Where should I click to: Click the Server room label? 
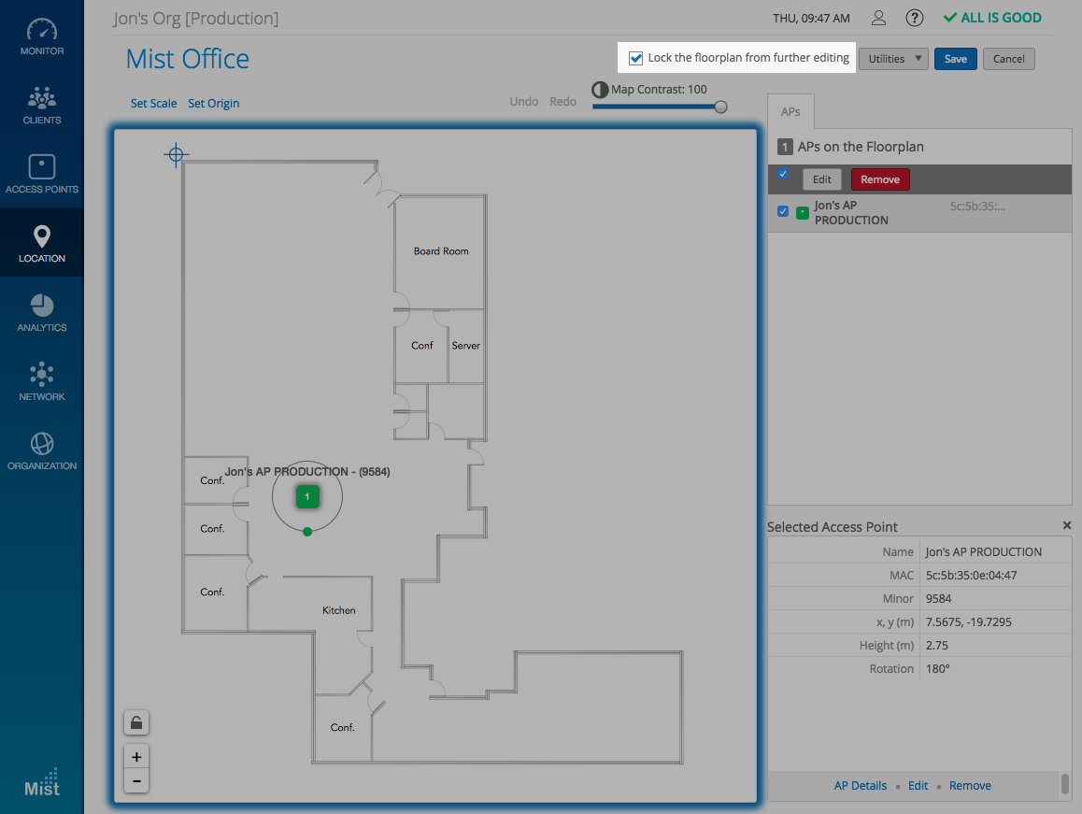[466, 345]
